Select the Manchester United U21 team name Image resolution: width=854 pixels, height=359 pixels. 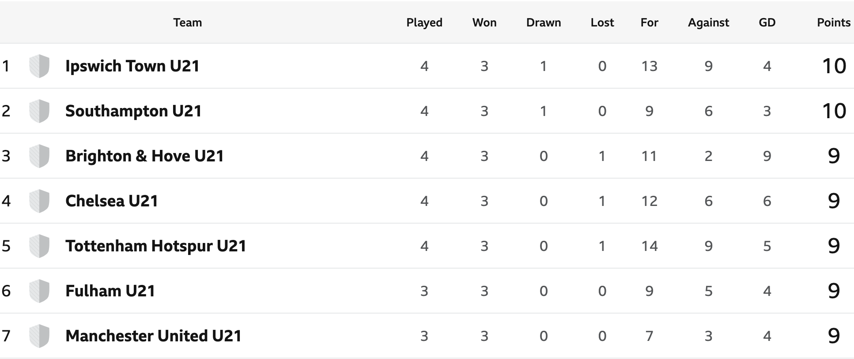click(154, 336)
